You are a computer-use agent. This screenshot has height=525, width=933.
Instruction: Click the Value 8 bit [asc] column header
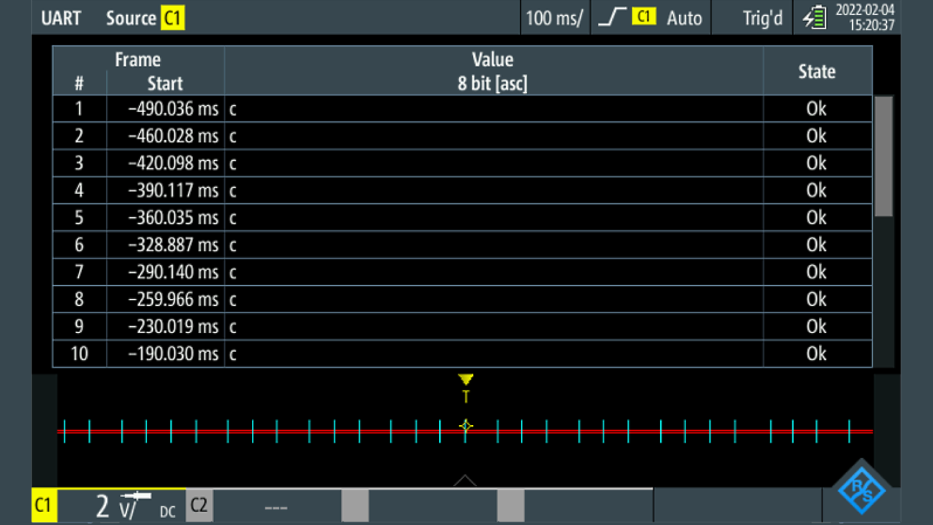[x=492, y=71]
